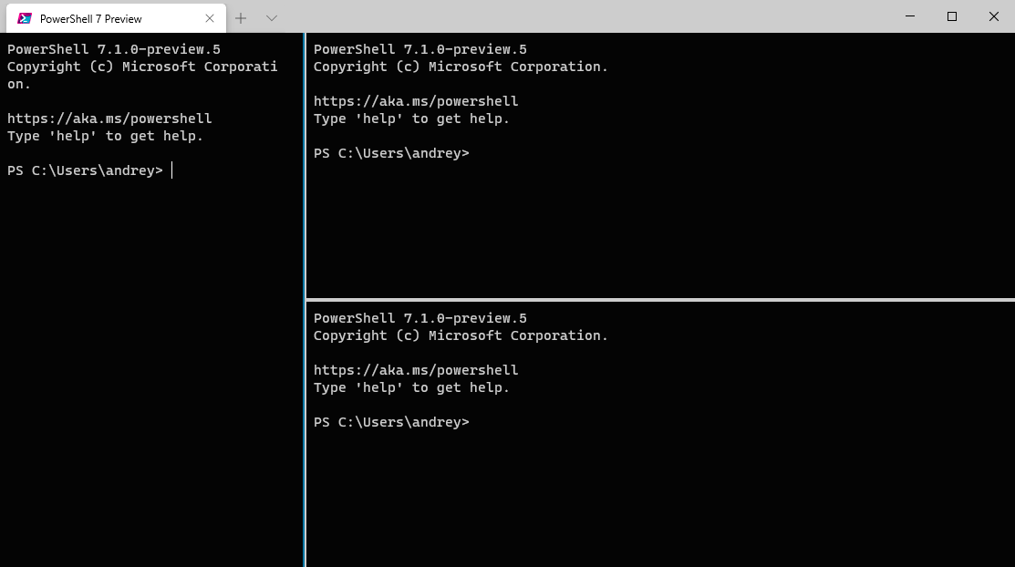The width and height of the screenshot is (1015, 567).
Task: Click the PowerShell icon on the tab
Action: click(x=25, y=18)
